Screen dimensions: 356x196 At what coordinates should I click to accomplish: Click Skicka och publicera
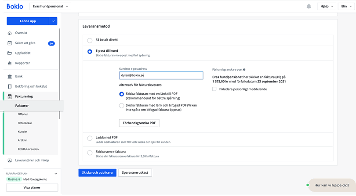point(98,173)
